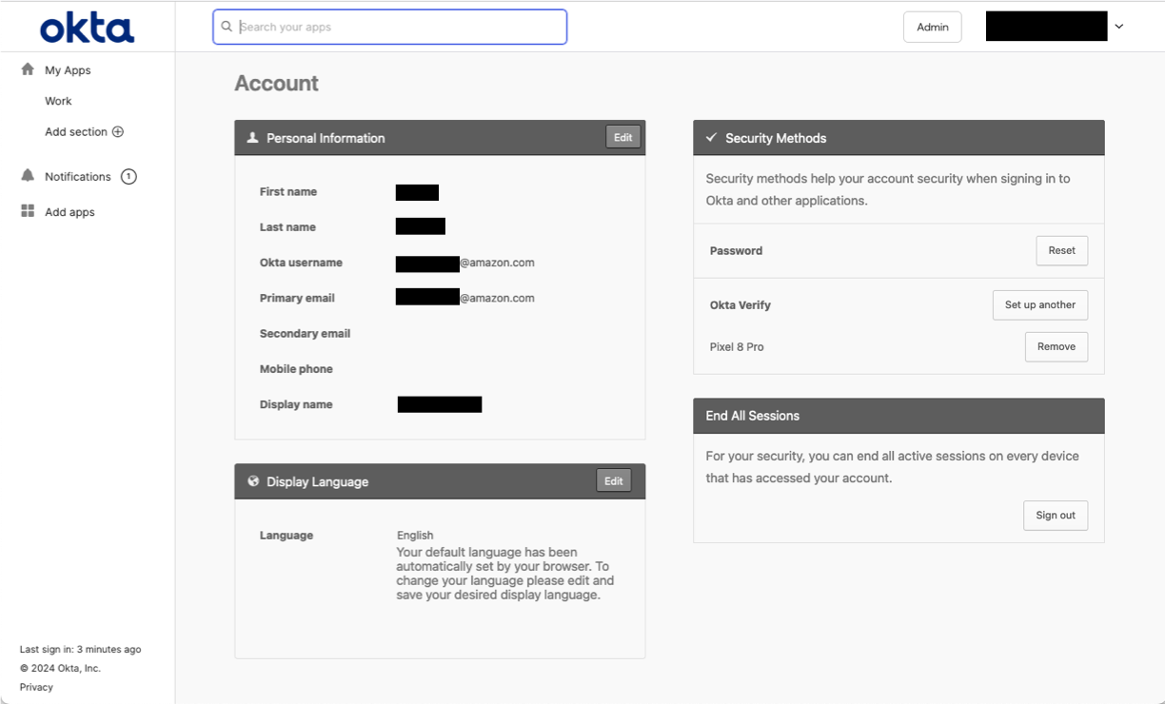
Task: Select Work in the sidebar
Action: [58, 100]
